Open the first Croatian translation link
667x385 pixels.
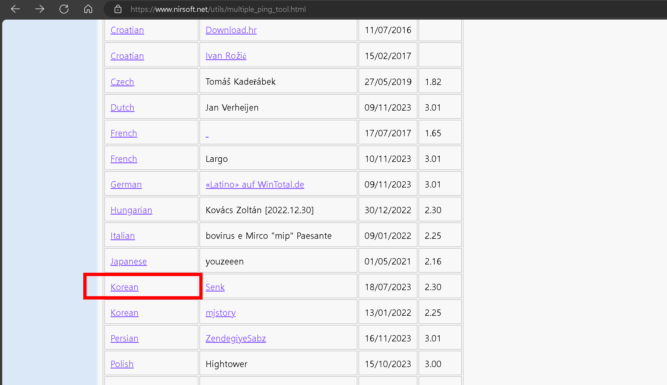tap(127, 30)
